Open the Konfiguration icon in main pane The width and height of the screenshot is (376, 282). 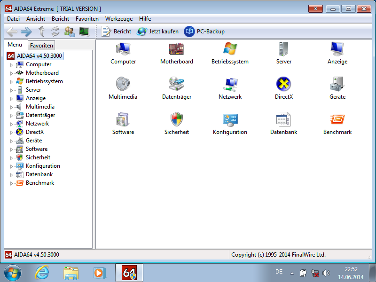pos(230,120)
